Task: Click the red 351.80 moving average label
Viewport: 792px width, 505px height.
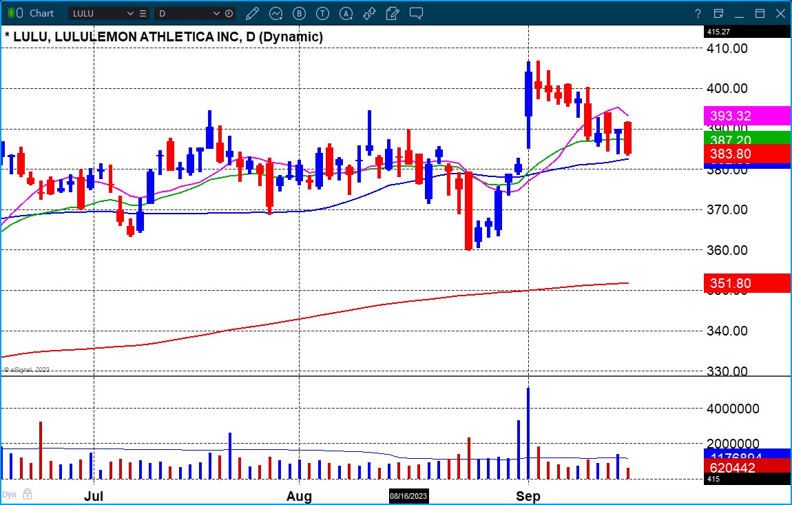Action: pyautogui.click(x=747, y=283)
